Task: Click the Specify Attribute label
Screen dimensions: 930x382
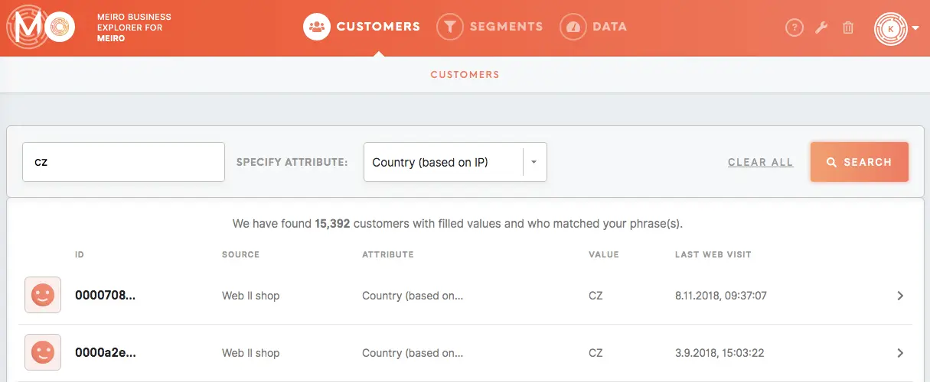Action: [x=292, y=162]
